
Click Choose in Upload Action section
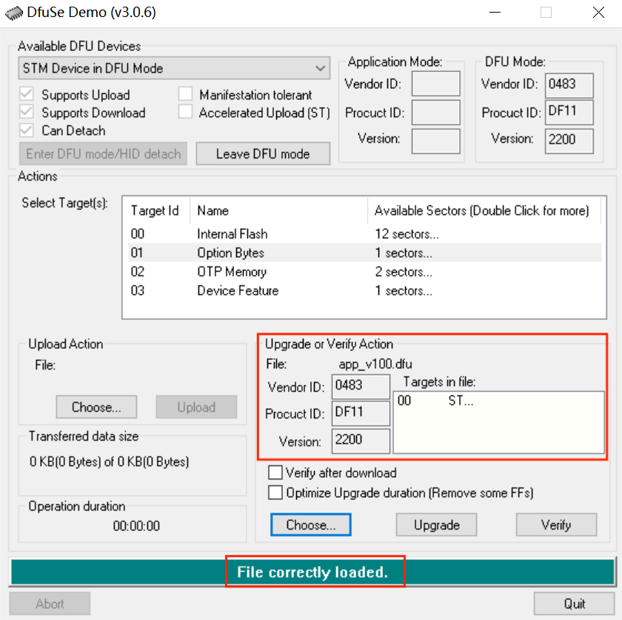96,407
